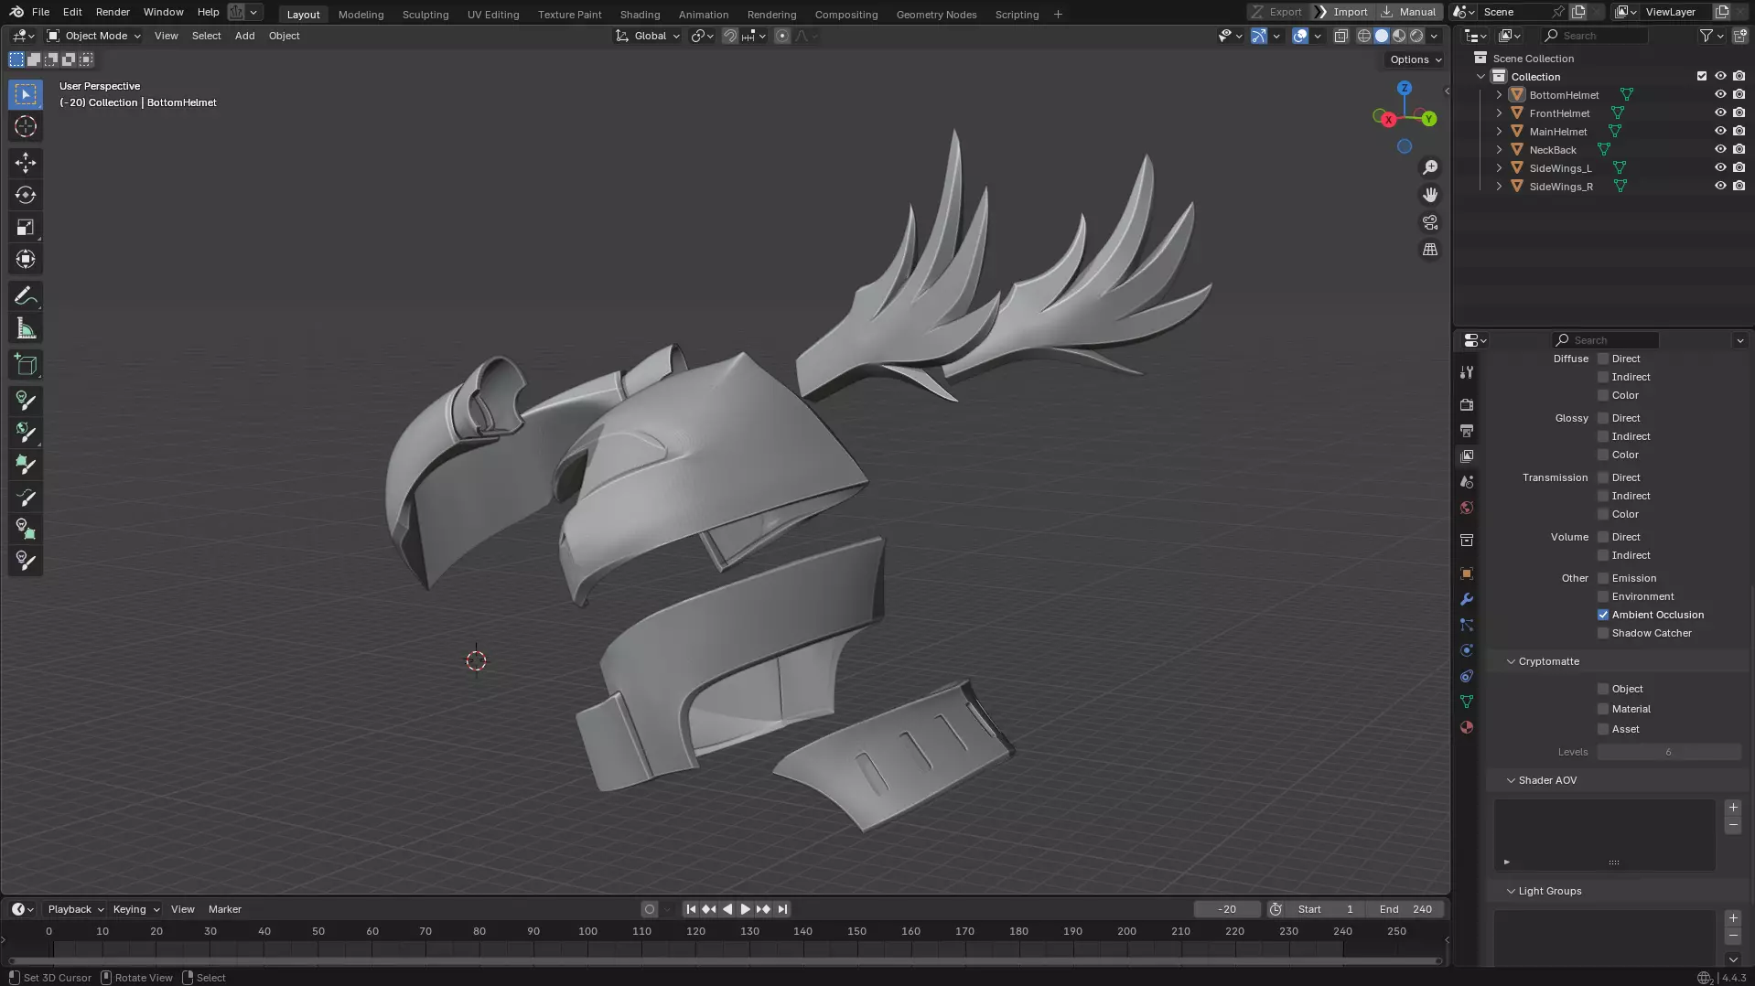Screen dimensions: 1755x986
Task: Add a Shader AOV with plus button
Action: (x=1733, y=808)
